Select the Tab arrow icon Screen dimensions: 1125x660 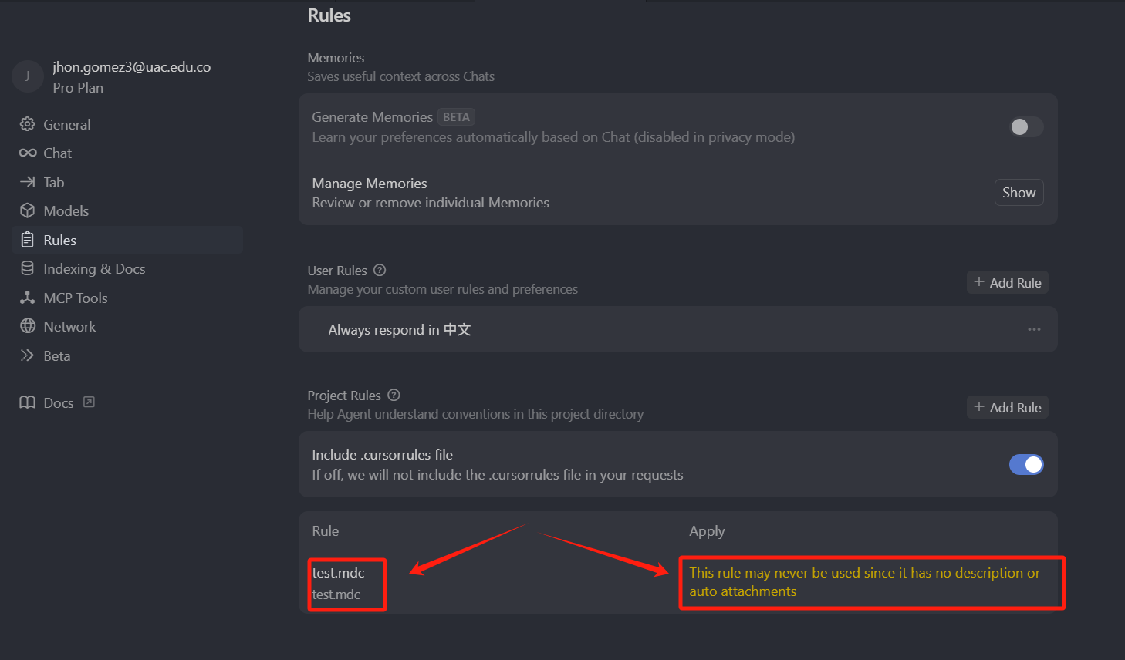(28, 182)
